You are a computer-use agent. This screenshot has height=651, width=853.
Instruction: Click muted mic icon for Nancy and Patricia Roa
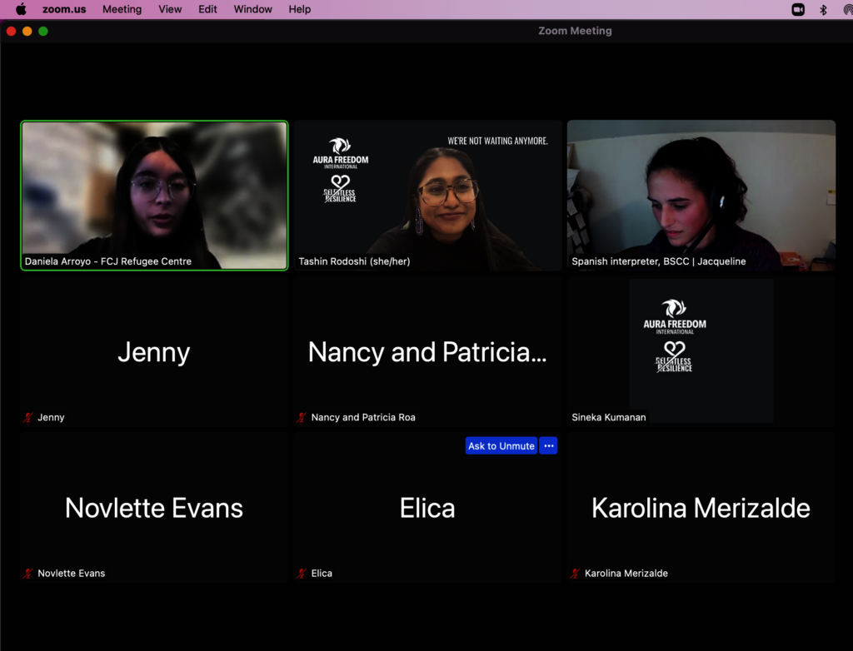coord(302,417)
